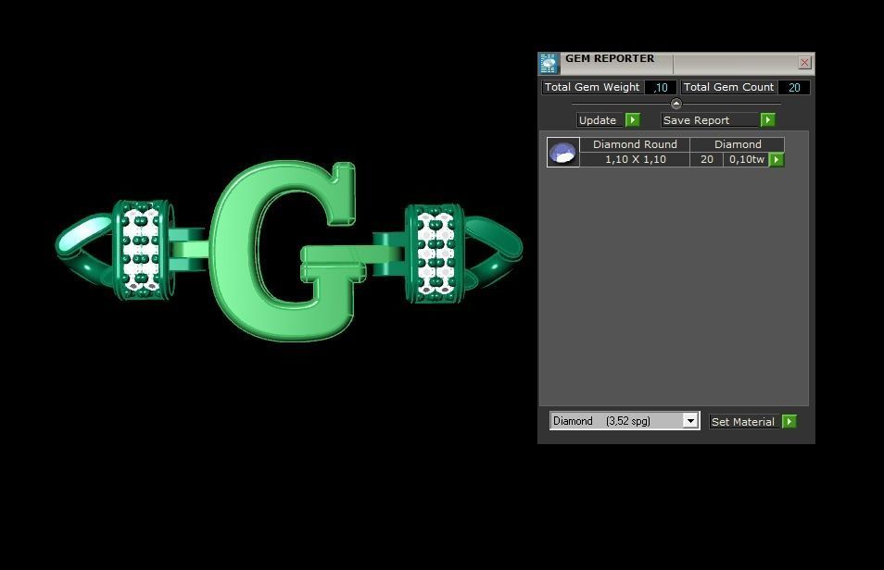Image resolution: width=884 pixels, height=570 pixels.
Task: Collapse the panel header with the round arrow
Action: coord(676,104)
